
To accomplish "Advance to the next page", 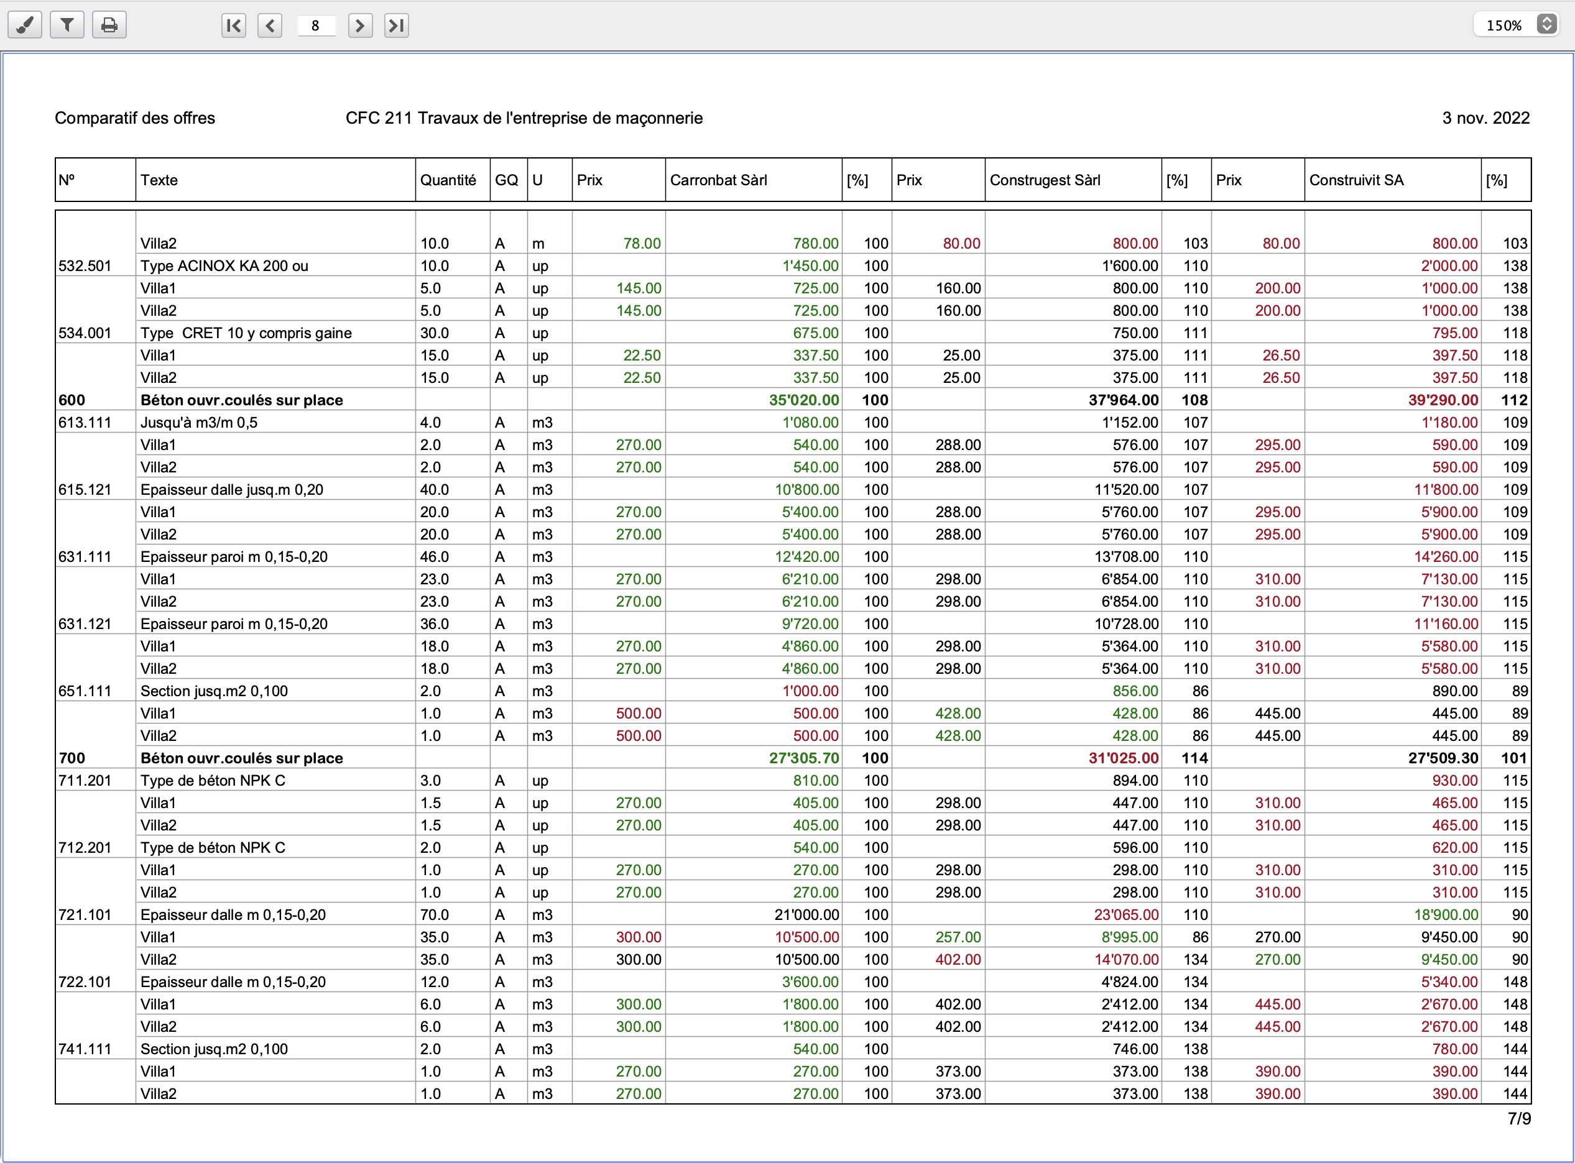I will (x=360, y=26).
